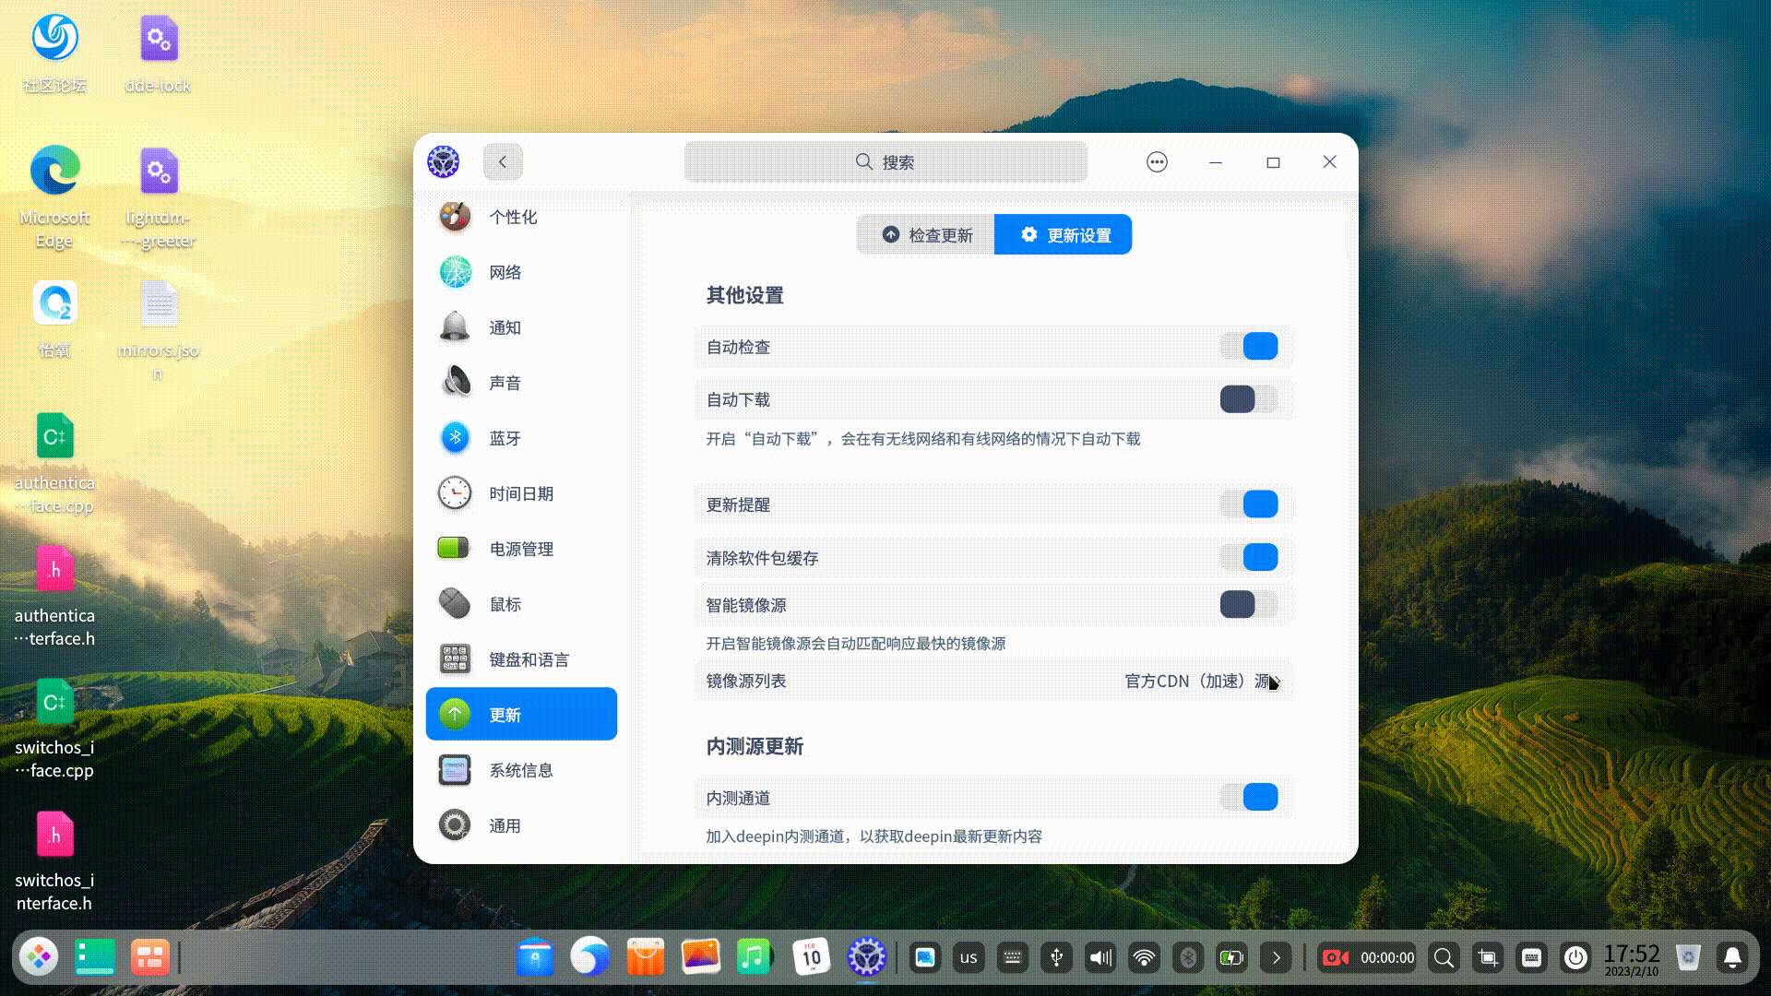Open notification bell in the dock
The width and height of the screenshot is (1771, 996).
coord(1732,958)
